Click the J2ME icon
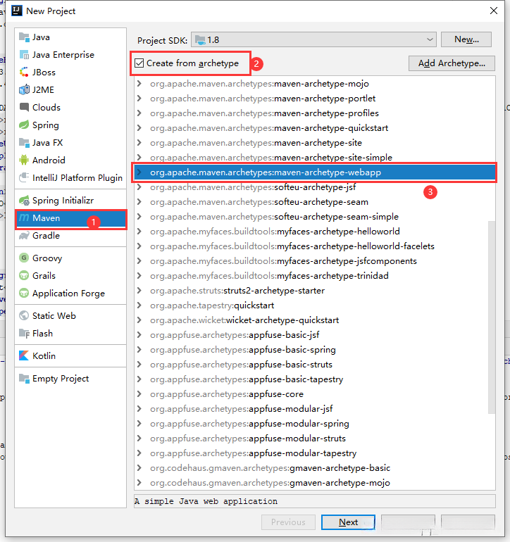 [24, 90]
